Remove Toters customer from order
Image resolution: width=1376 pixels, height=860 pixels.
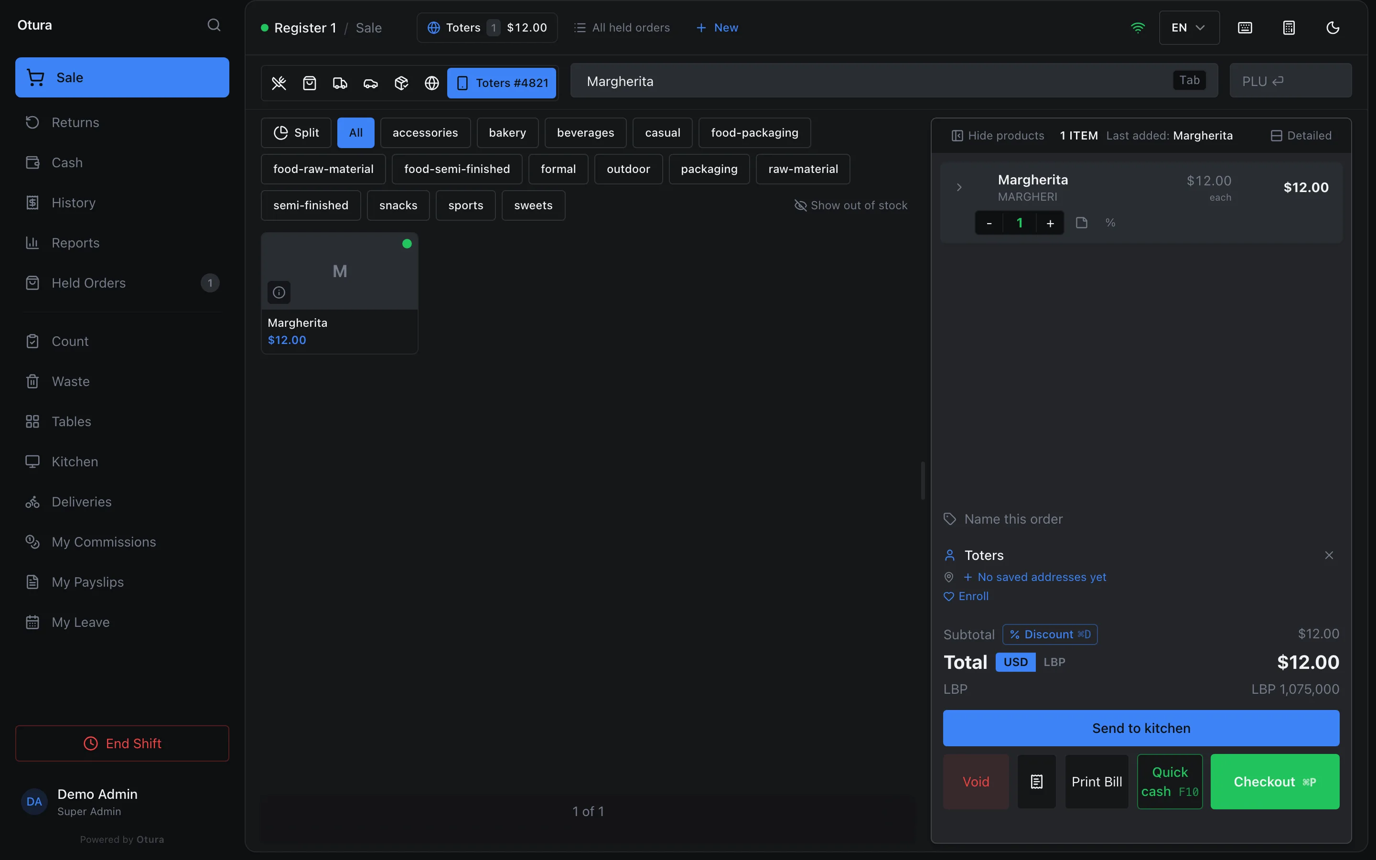(1329, 555)
